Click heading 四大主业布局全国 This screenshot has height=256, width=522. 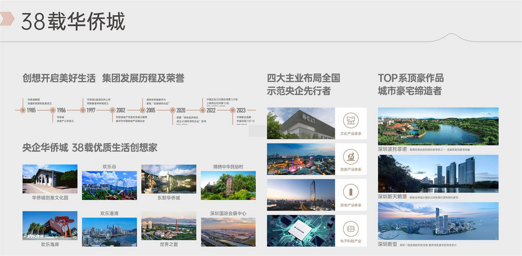point(303,78)
